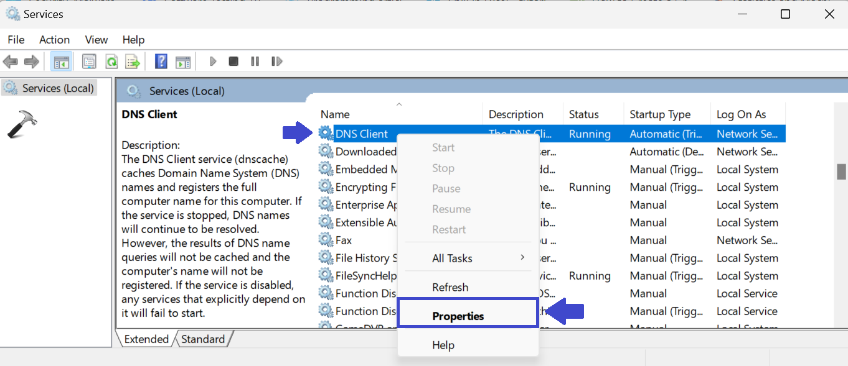The height and width of the screenshot is (366, 848).
Task: Click the toolbar Refresh icon
Action: [x=111, y=62]
